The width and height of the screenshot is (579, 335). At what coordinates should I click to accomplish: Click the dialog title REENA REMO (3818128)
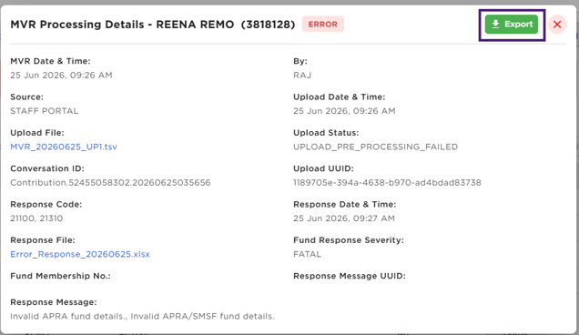point(226,25)
